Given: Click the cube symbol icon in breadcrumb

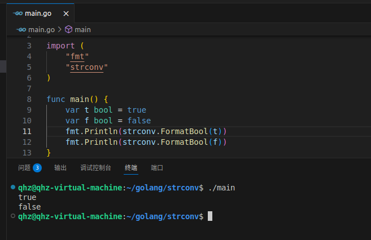Looking at the screenshot, I should (69, 29).
